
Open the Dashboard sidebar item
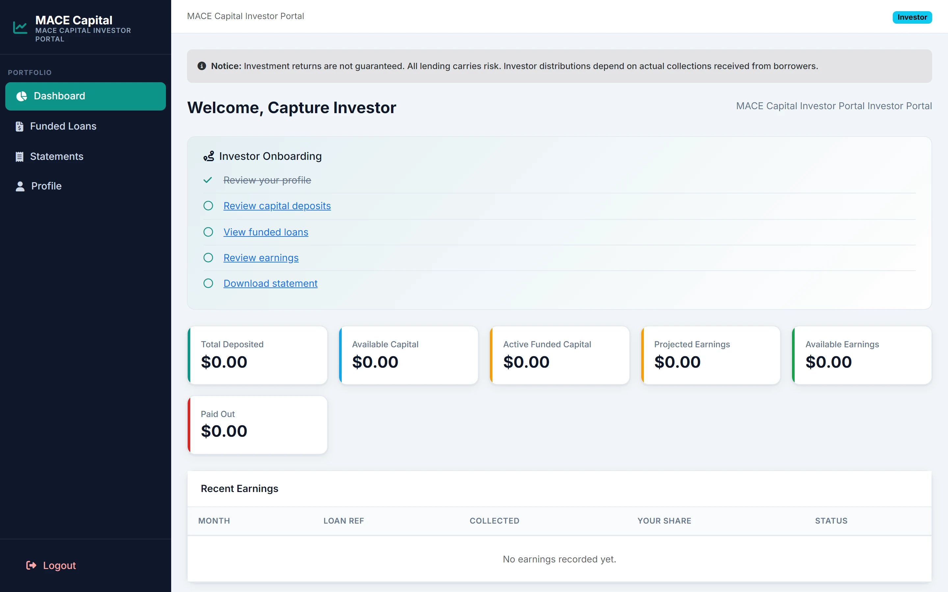85,96
